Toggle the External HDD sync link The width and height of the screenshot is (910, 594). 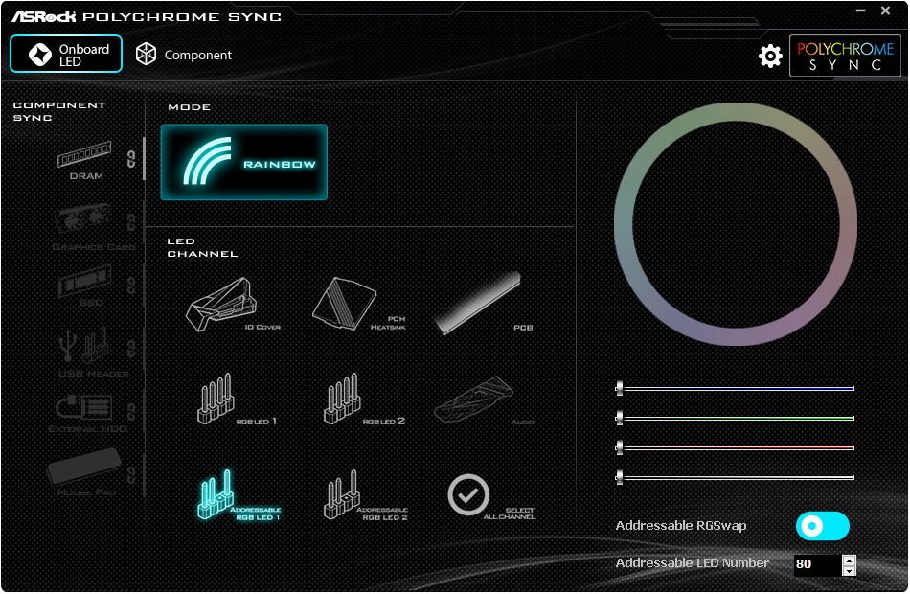point(131,412)
